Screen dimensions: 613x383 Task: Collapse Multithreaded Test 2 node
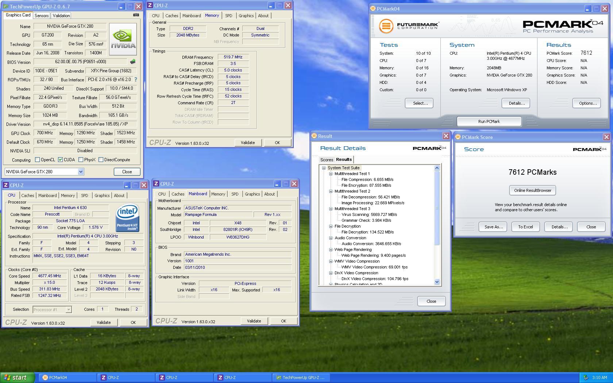pyautogui.click(x=331, y=191)
